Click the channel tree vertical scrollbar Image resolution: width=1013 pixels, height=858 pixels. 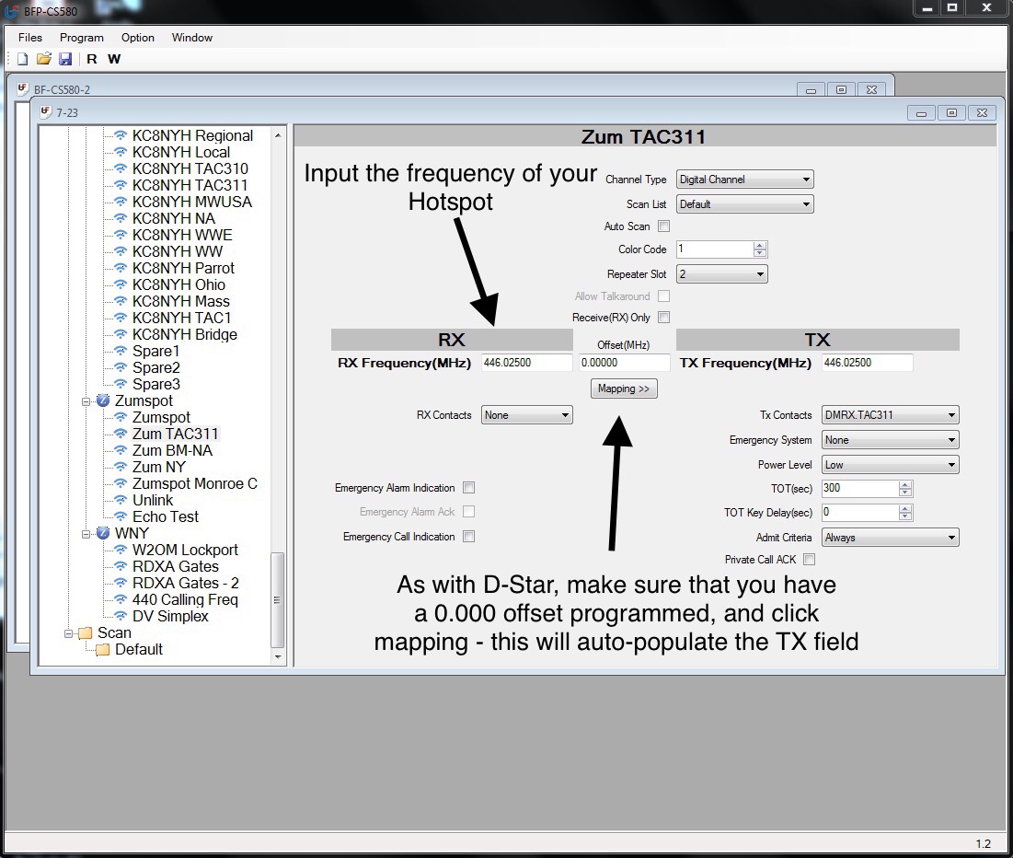(x=279, y=598)
